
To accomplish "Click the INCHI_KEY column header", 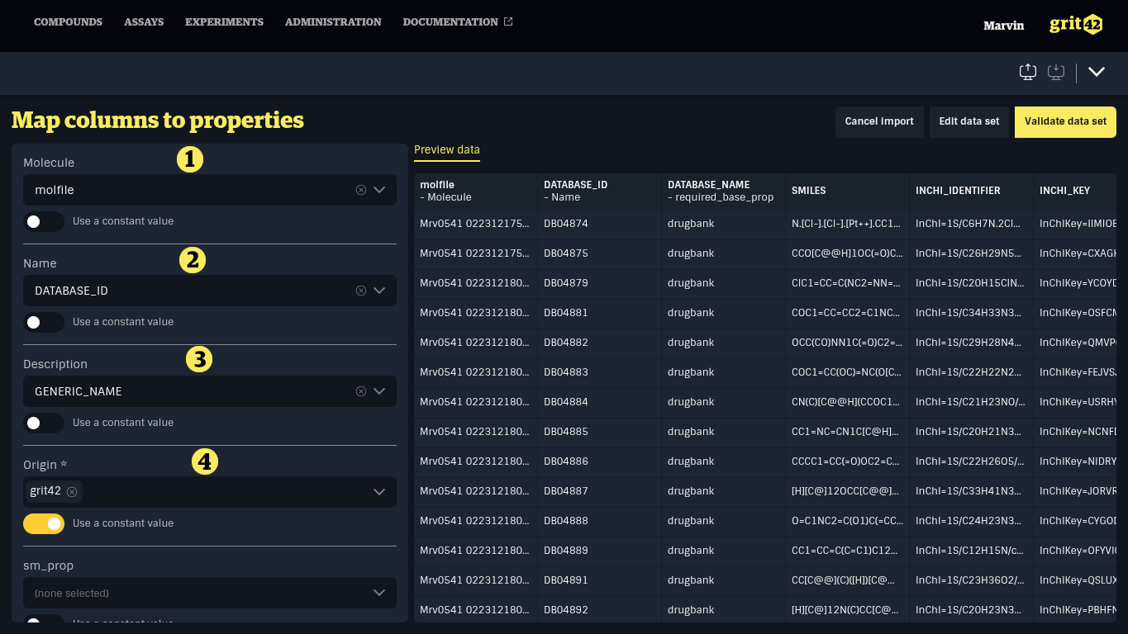I will pyautogui.click(x=1075, y=191).
